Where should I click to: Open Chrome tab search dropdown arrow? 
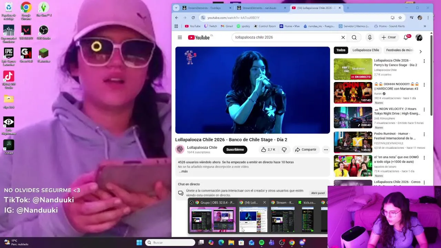click(176, 8)
